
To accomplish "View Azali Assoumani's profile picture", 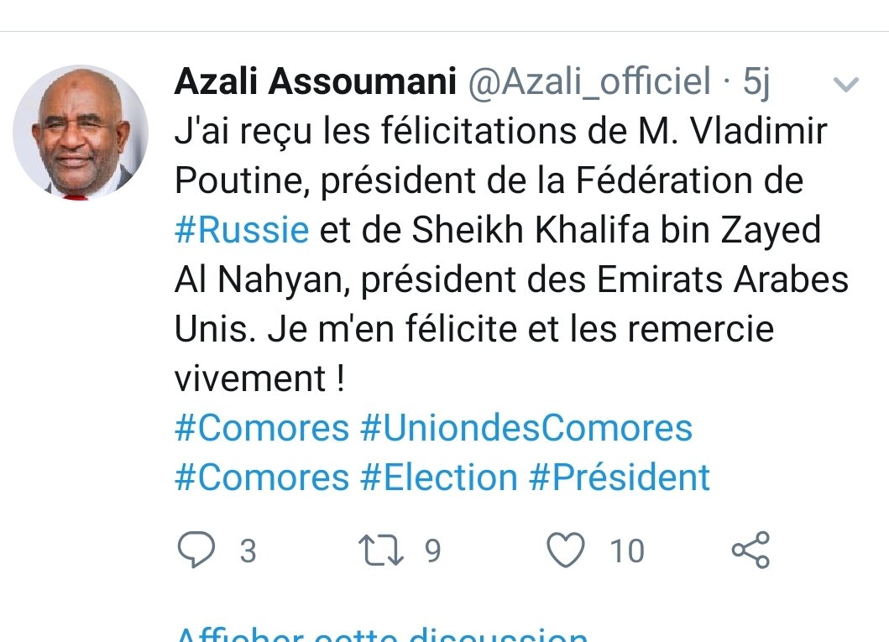I will pyautogui.click(x=81, y=132).
